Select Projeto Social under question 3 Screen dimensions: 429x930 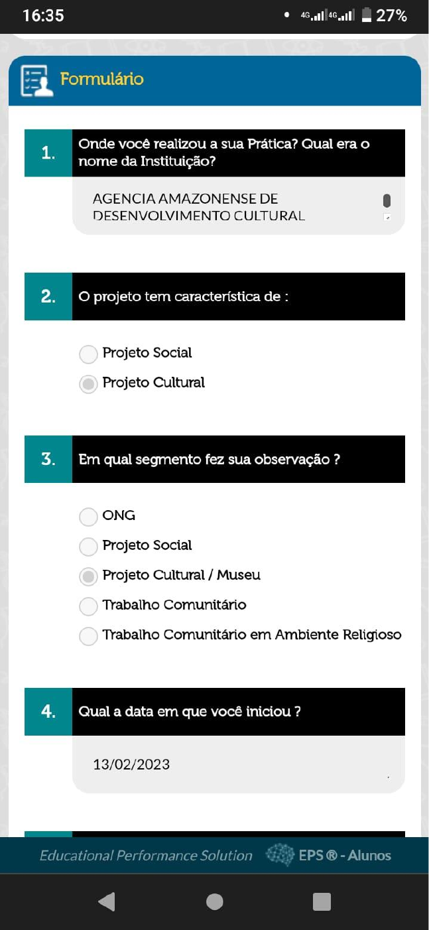tap(88, 547)
